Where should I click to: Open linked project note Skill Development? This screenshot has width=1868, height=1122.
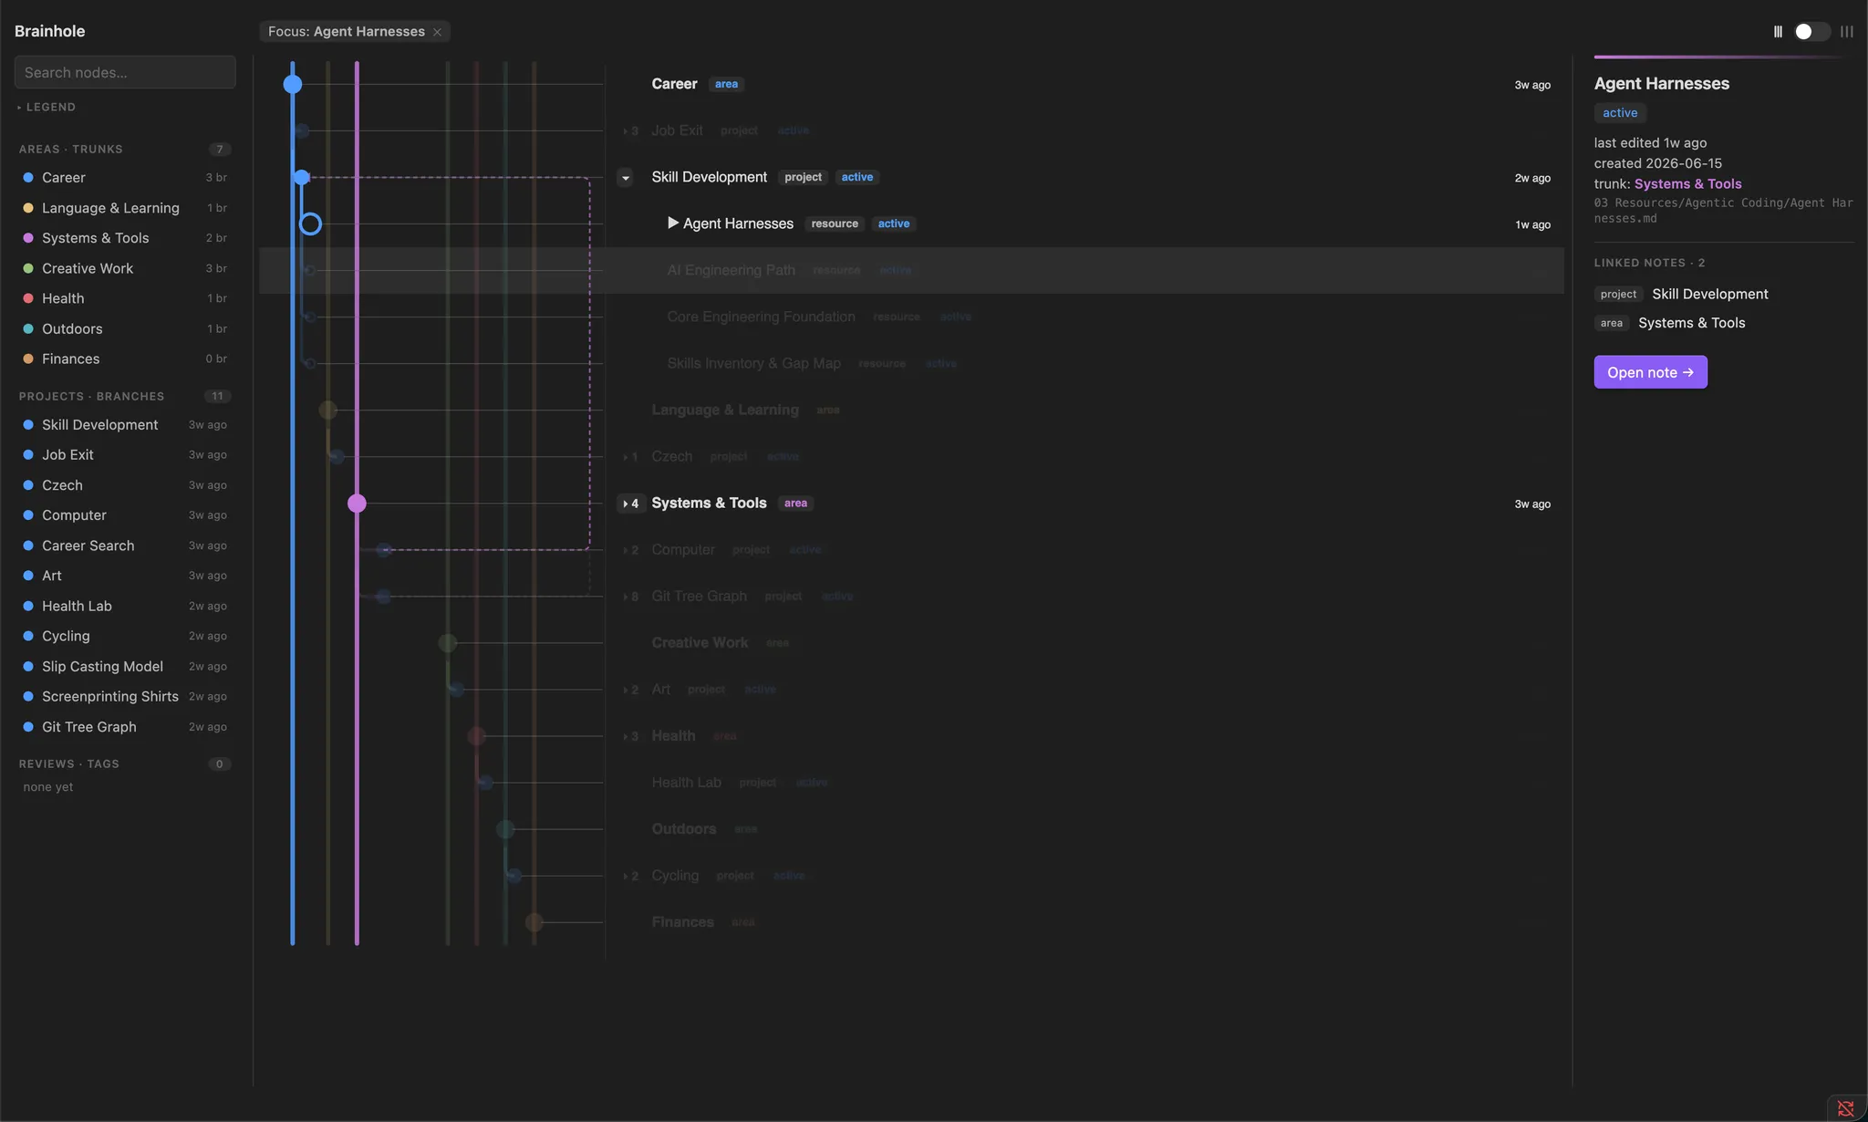pyautogui.click(x=1709, y=294)
